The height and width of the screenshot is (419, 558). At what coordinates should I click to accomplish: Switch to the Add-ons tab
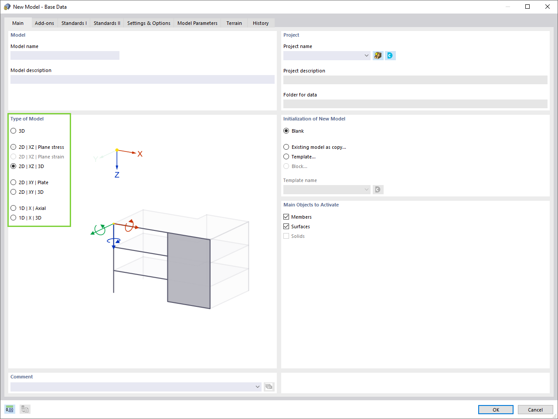pyautogui.click(x=44, y=23)
